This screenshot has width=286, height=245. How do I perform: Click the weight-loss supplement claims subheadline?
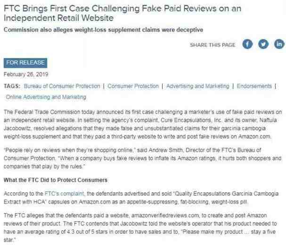pyautogui.click(x=103, y=30)
